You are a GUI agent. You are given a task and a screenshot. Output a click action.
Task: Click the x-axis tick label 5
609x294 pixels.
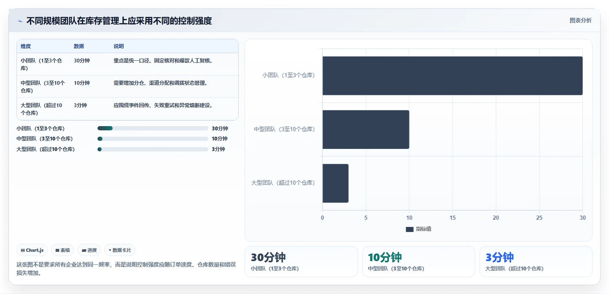point(366,218)
